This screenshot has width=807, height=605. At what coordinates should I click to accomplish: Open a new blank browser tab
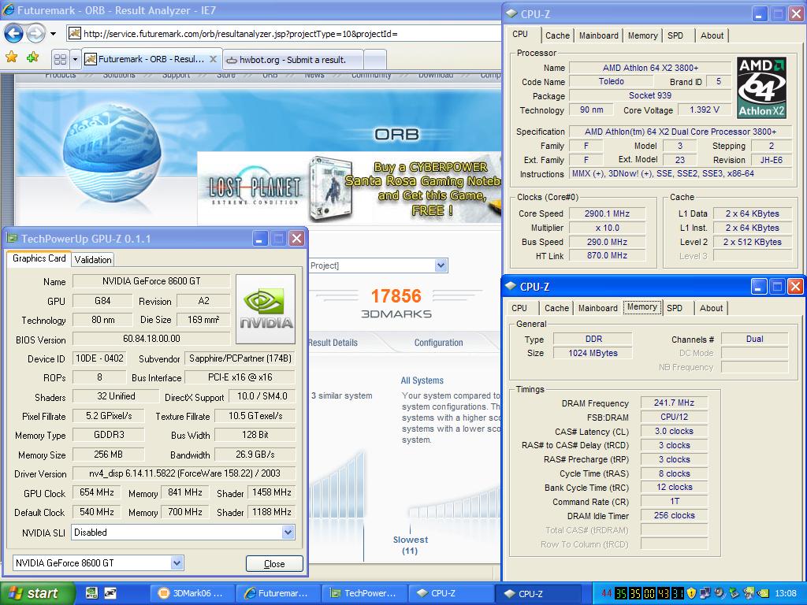pyautogui.click(x=375, y=60)
